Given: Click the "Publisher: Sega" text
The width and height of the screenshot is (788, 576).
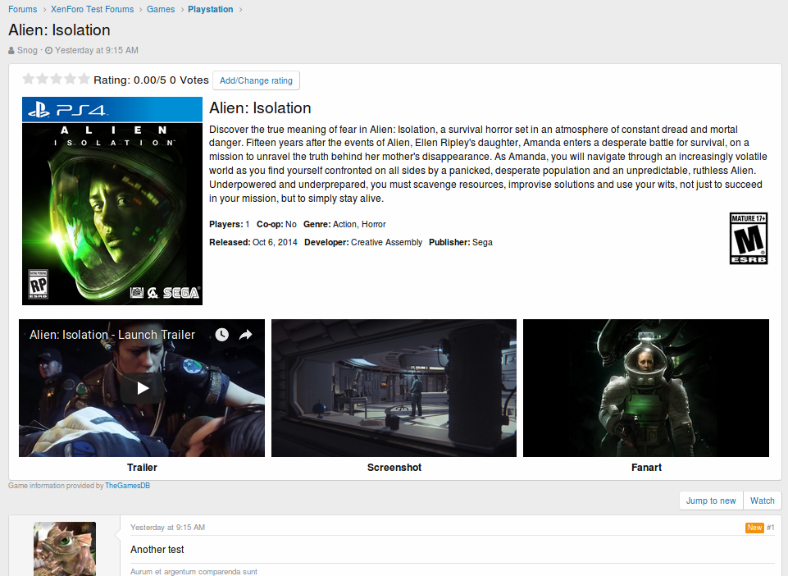Looking at the screenshot, I should click(461, 243).
